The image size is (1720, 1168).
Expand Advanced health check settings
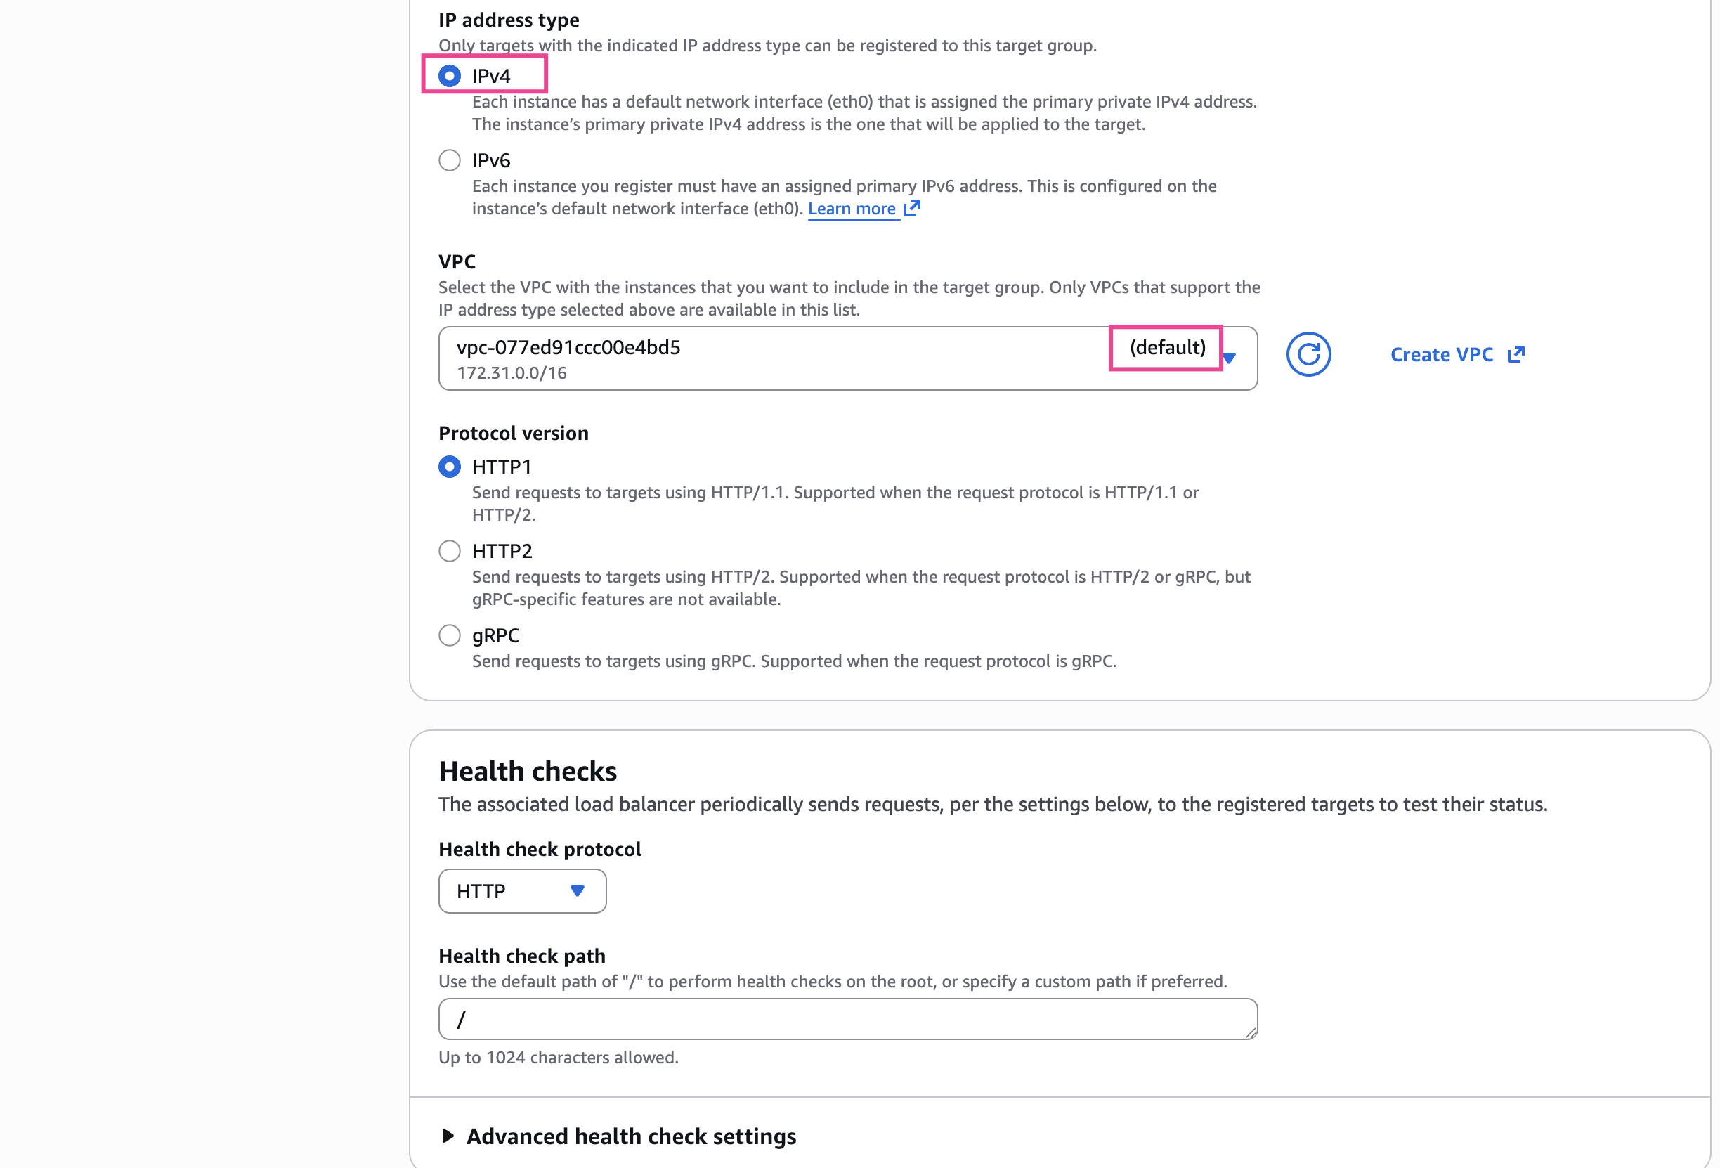pos(630,1136)
